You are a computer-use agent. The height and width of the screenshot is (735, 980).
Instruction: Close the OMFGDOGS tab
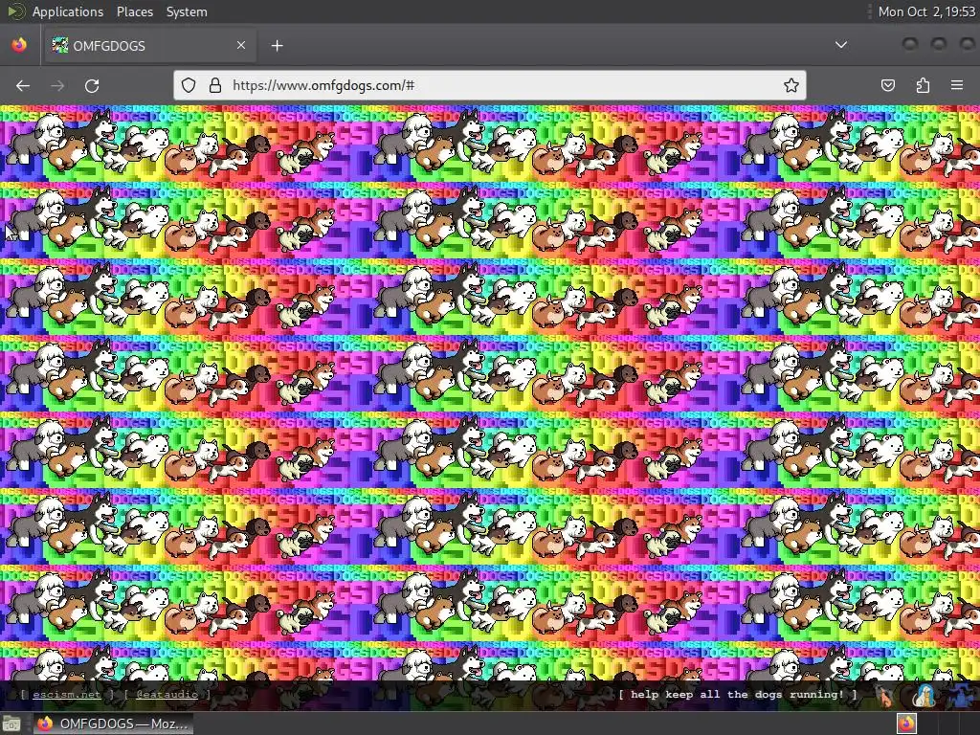pyautogui.click(x=241, y=45)
